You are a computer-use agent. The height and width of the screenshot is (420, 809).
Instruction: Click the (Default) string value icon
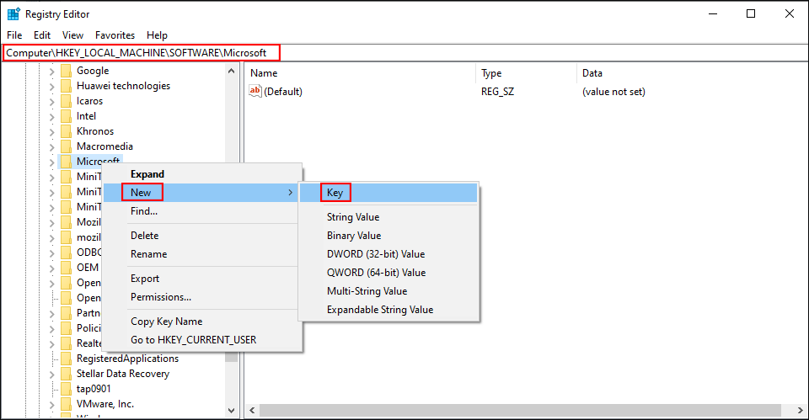click(x=254, y=91)
